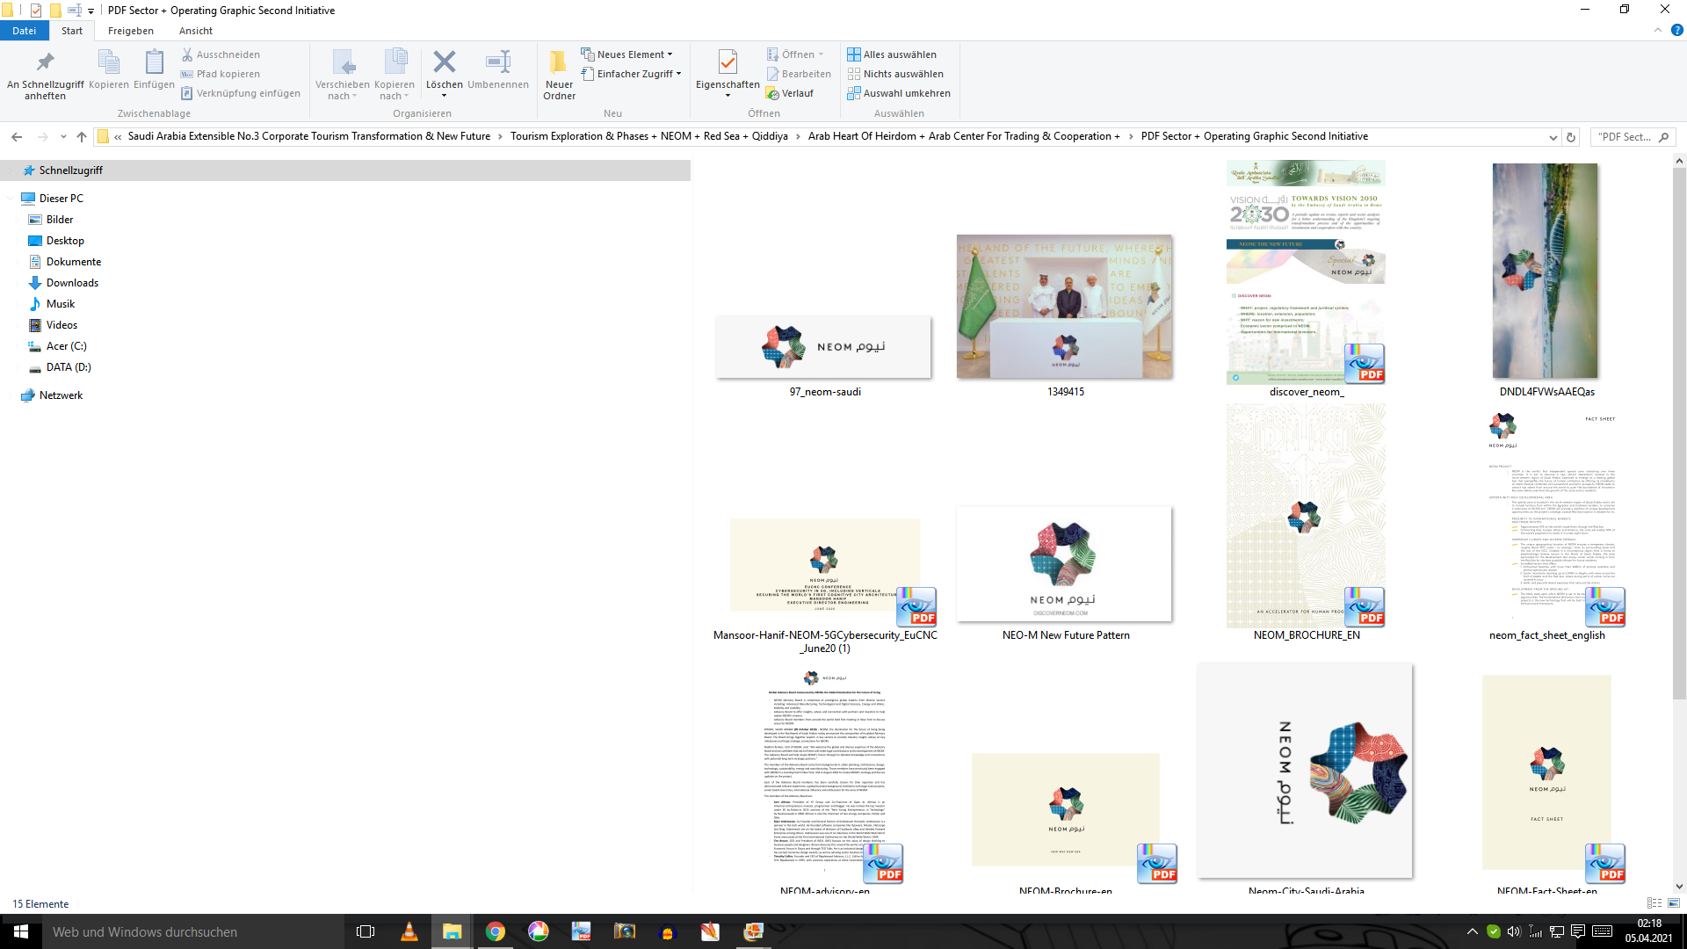The image size is (1687, 949).
Task: Open VLC from the taskbar
Action: 409,931
